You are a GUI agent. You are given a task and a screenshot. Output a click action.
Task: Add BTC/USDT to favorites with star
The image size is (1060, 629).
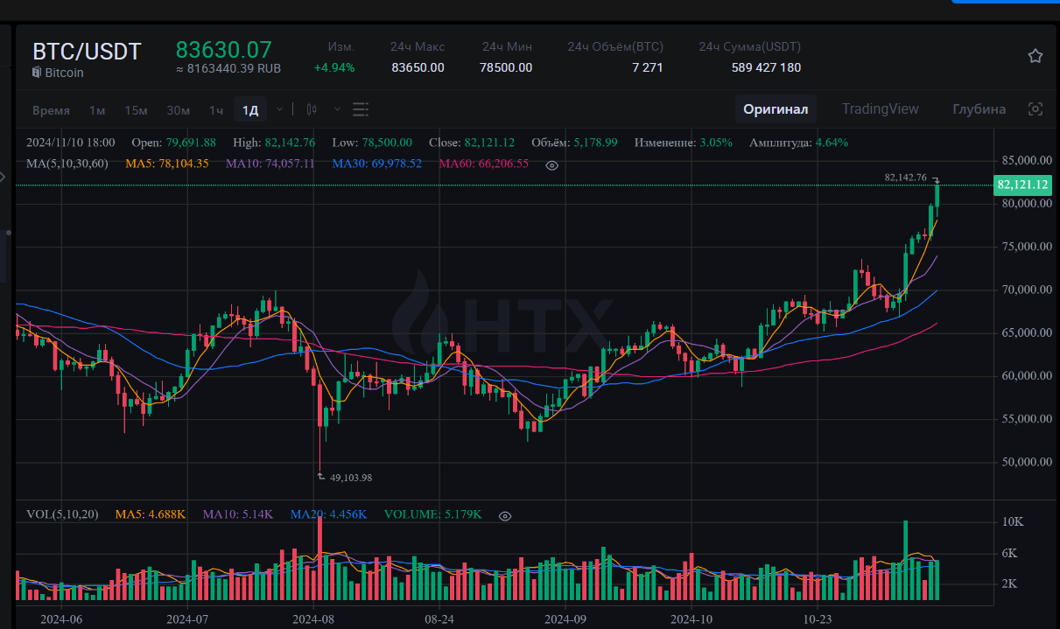(1035, 56)
